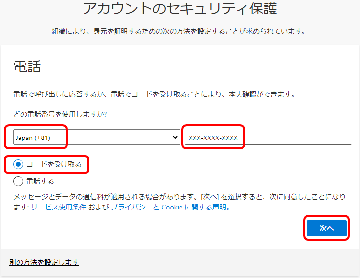Open the プライバシーと Cookie に関する声明 link
Viewport: 360px width, 278px height.
coord(170,207)
